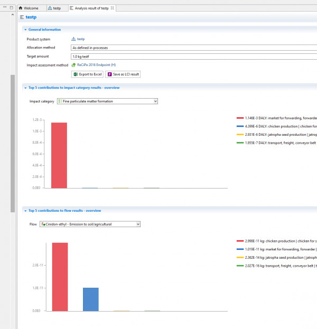The width and height of the screenshot is (317, 329).
Task: Click blue legend swatch for chicken production DALY
Action: [x=240, y=126]
